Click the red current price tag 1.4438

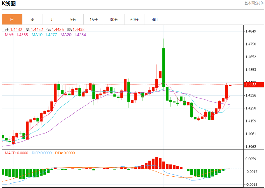coord(254,85)
